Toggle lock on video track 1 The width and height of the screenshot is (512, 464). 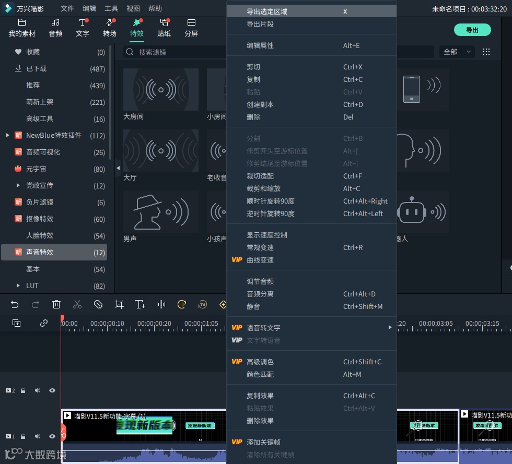pyautogui.click(x=23, y=436)
